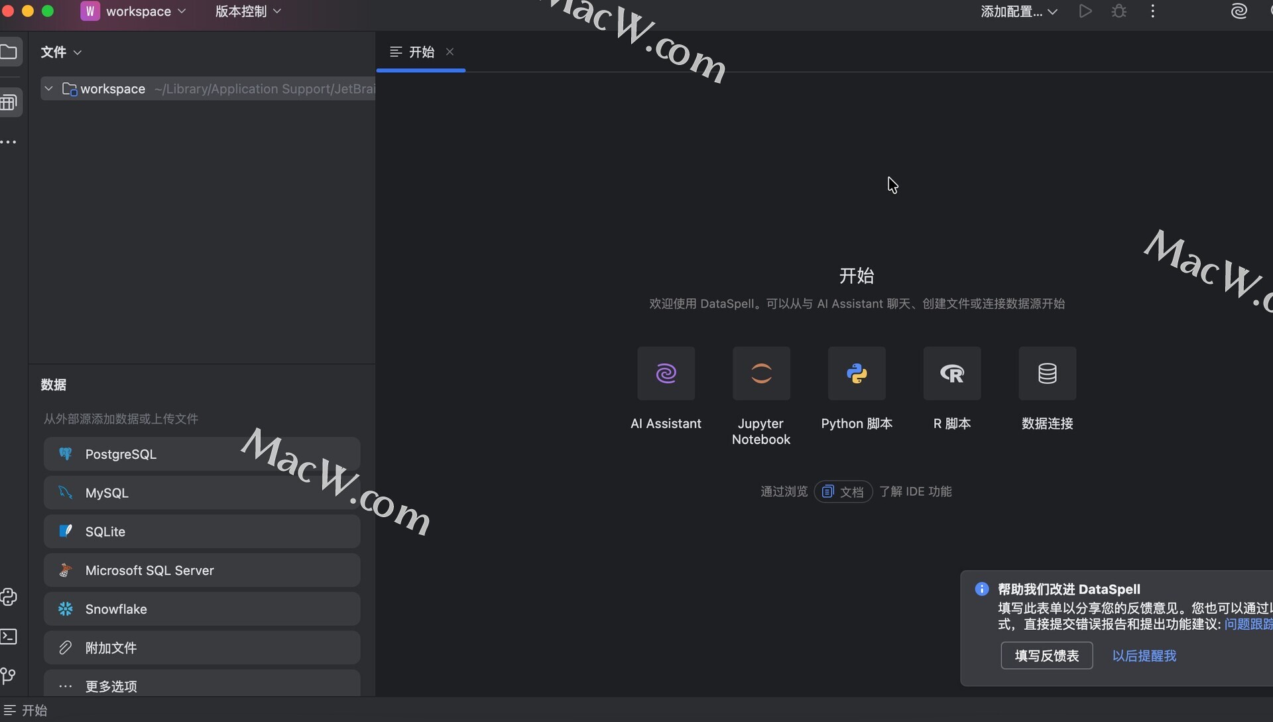Click the 以后提醒我 link
The height and width of the screenshot is (722, 1273).
point(1144,656)
